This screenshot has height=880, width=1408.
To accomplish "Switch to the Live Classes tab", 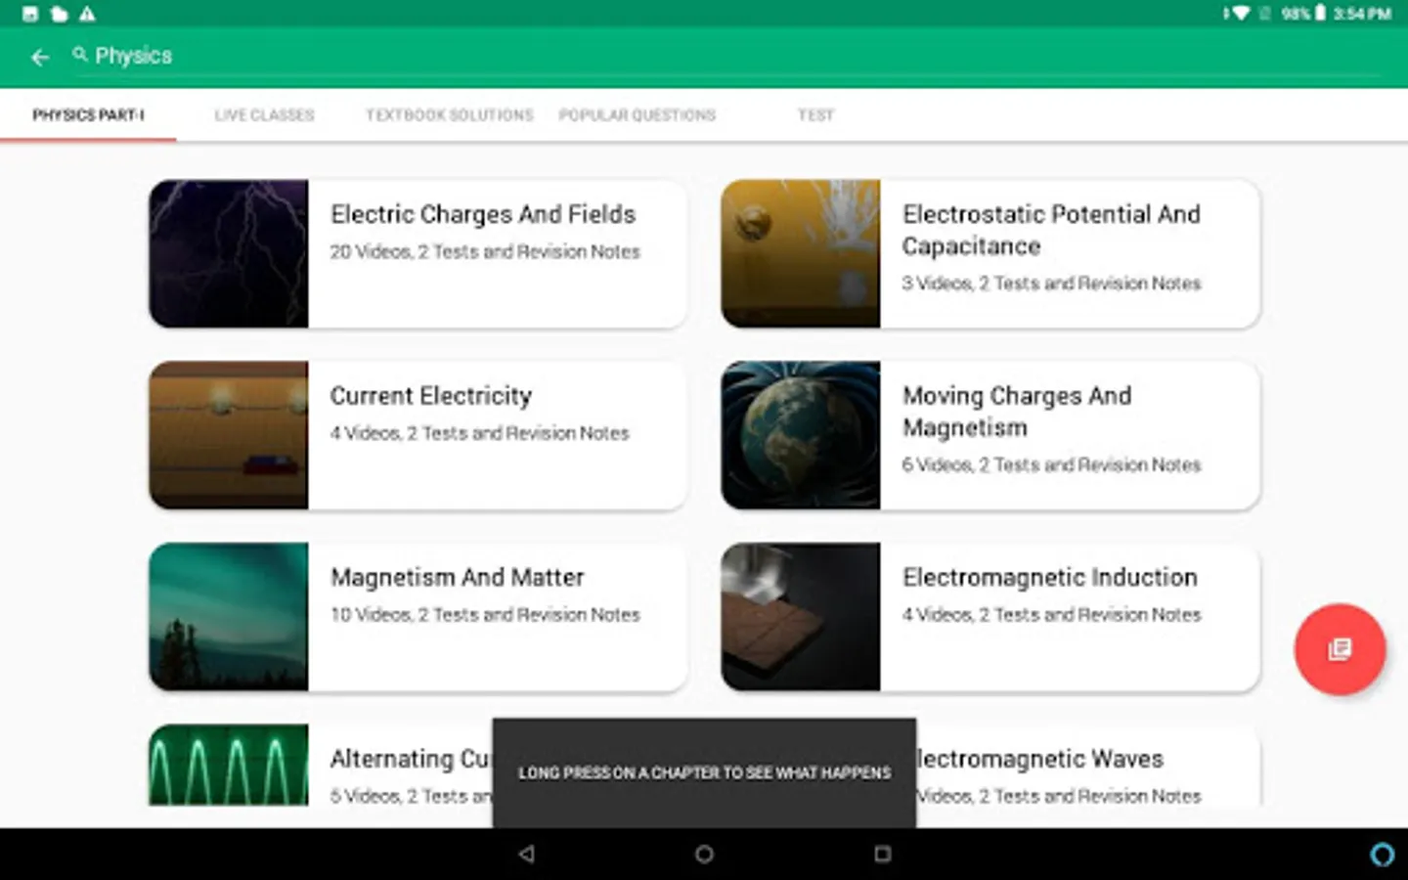I will 264,115.
